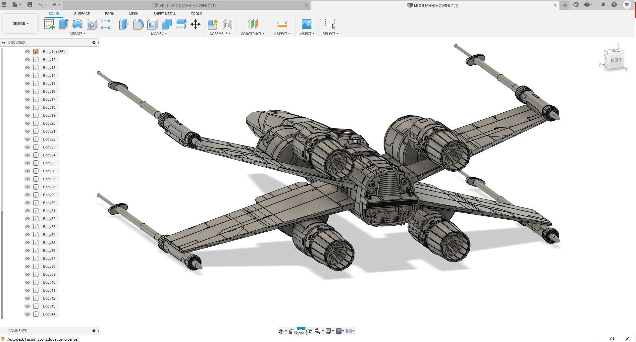
Task: Switch to the SHEET METAL tab
Action: (165, 14)
